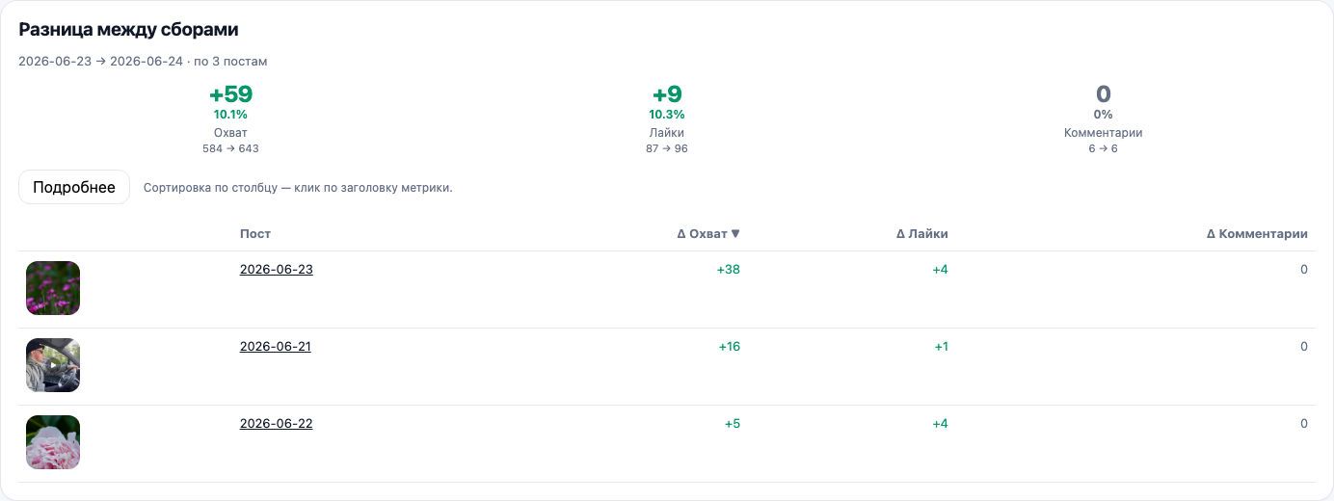
Task: Sort by Δ Комментарии column header
Action: (1257, 233)
